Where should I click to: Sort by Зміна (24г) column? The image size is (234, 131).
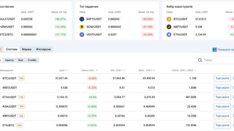89,70
